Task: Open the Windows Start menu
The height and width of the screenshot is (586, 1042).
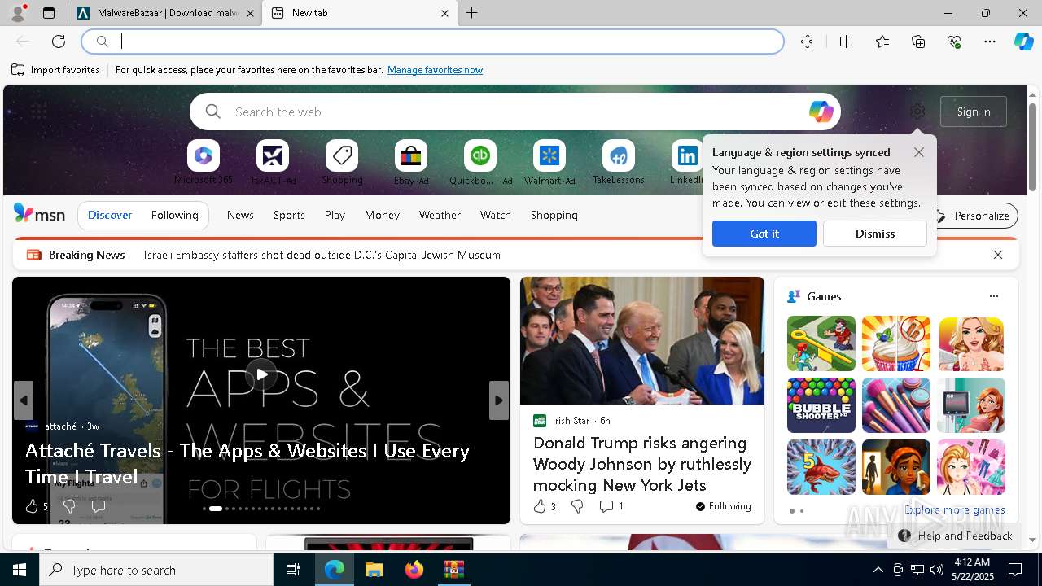Action: [20, 570]
